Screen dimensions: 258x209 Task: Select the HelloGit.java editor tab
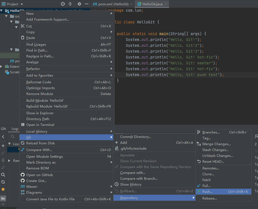(x=152, y=4)
